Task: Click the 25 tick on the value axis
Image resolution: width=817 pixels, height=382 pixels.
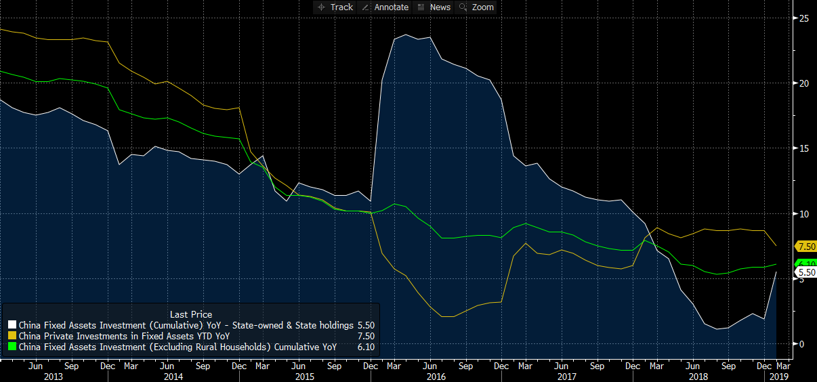Action: [803, 18]
